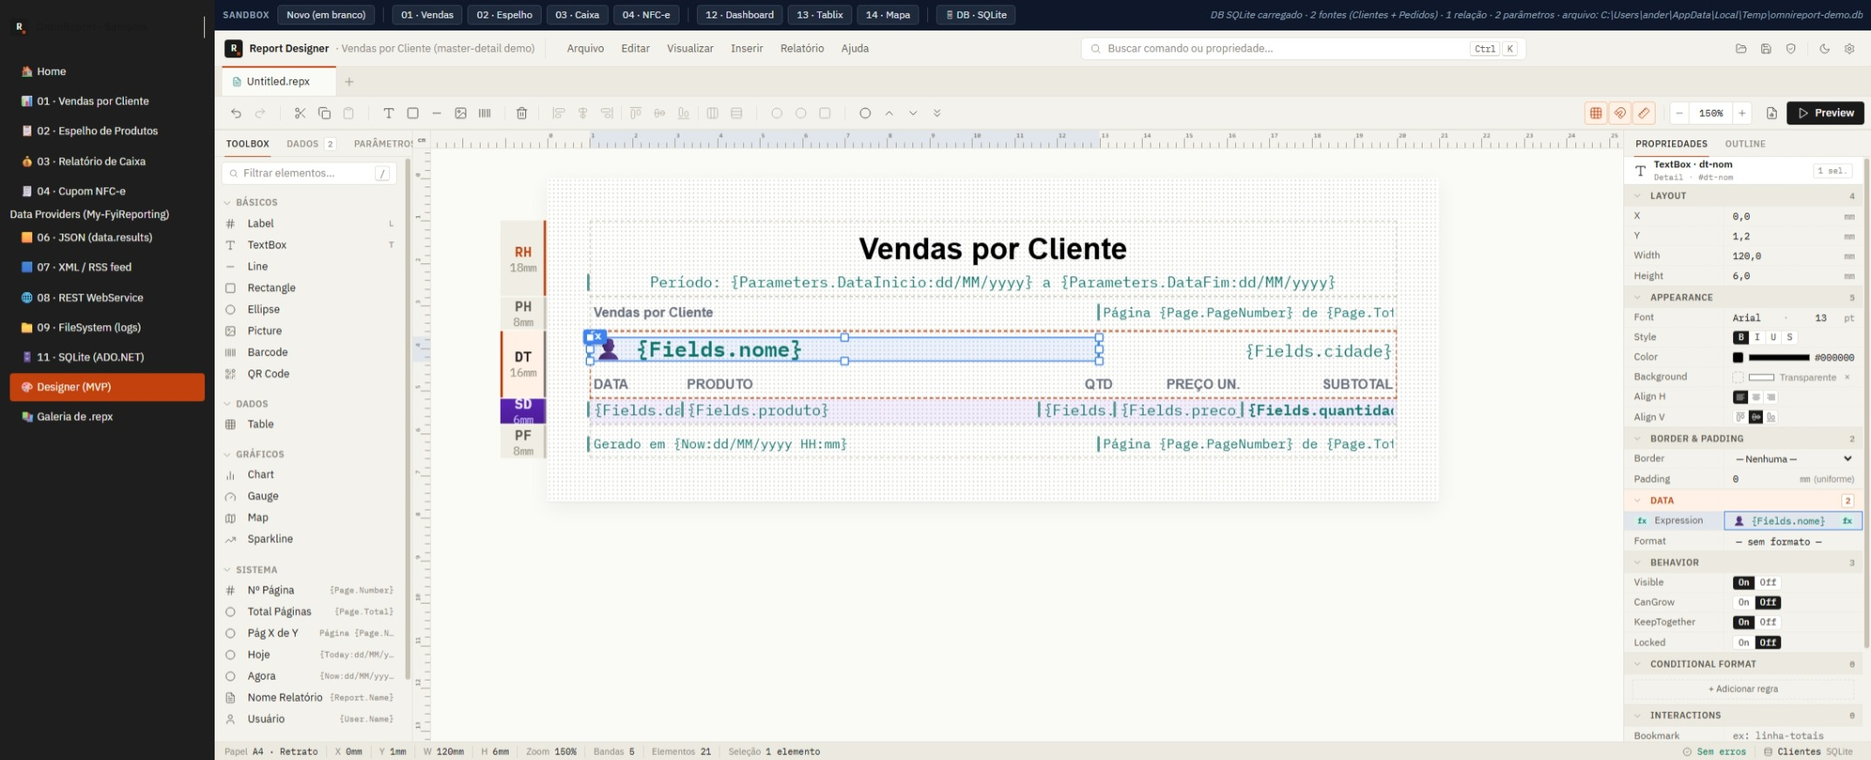Set Visible to Off
This screenshot has height=760, width=1871.
point(1768,582)
